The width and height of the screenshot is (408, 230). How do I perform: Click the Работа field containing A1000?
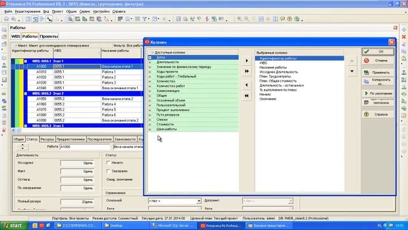85,147
